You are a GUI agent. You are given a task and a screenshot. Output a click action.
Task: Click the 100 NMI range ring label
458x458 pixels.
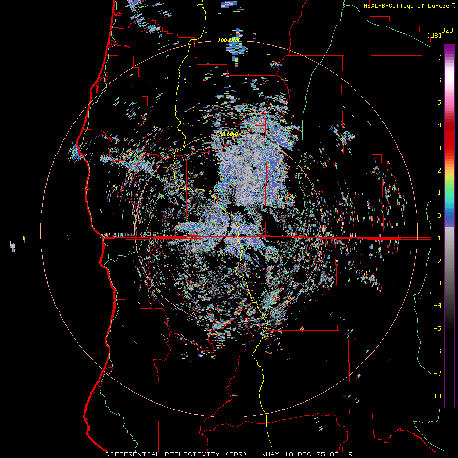coord(228,40)
